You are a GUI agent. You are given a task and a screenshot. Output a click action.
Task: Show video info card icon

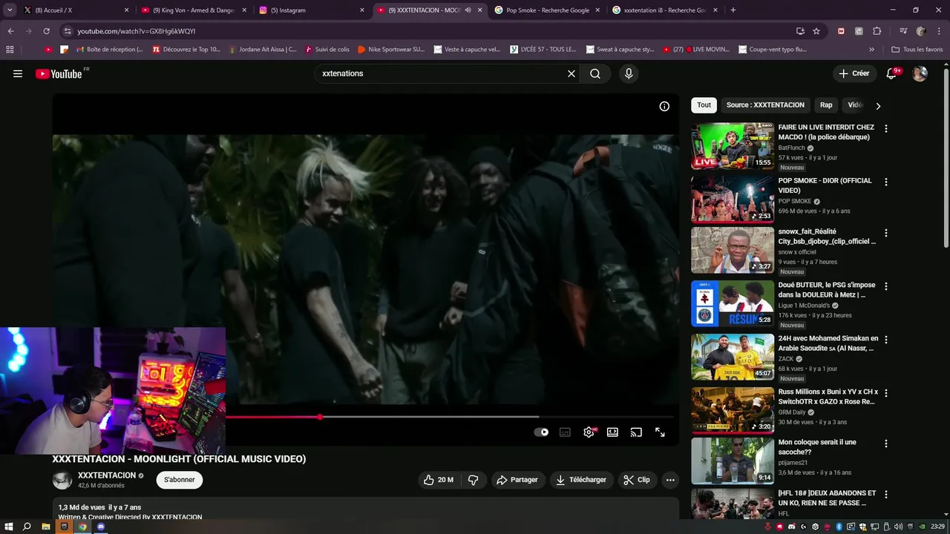(664, 106)
